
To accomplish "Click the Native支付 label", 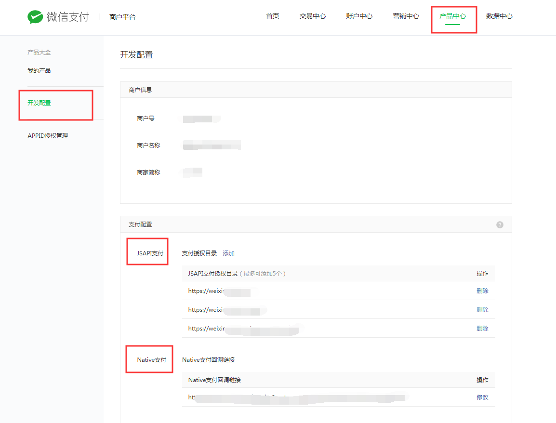I will (x=151, y=359).
